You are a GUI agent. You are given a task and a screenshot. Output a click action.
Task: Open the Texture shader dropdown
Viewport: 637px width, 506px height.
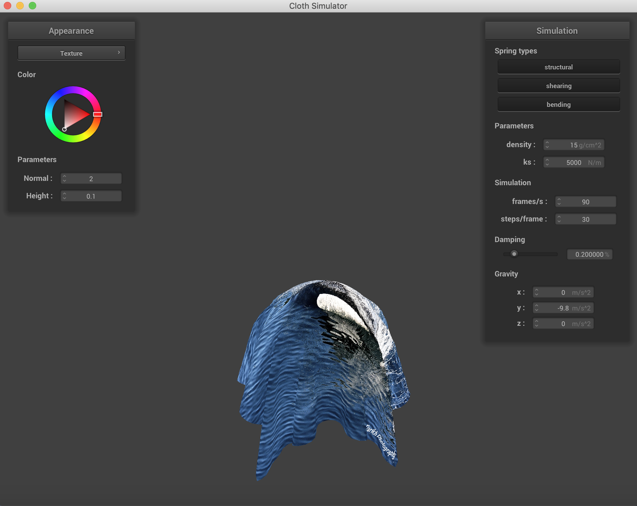tap(71, 53)
